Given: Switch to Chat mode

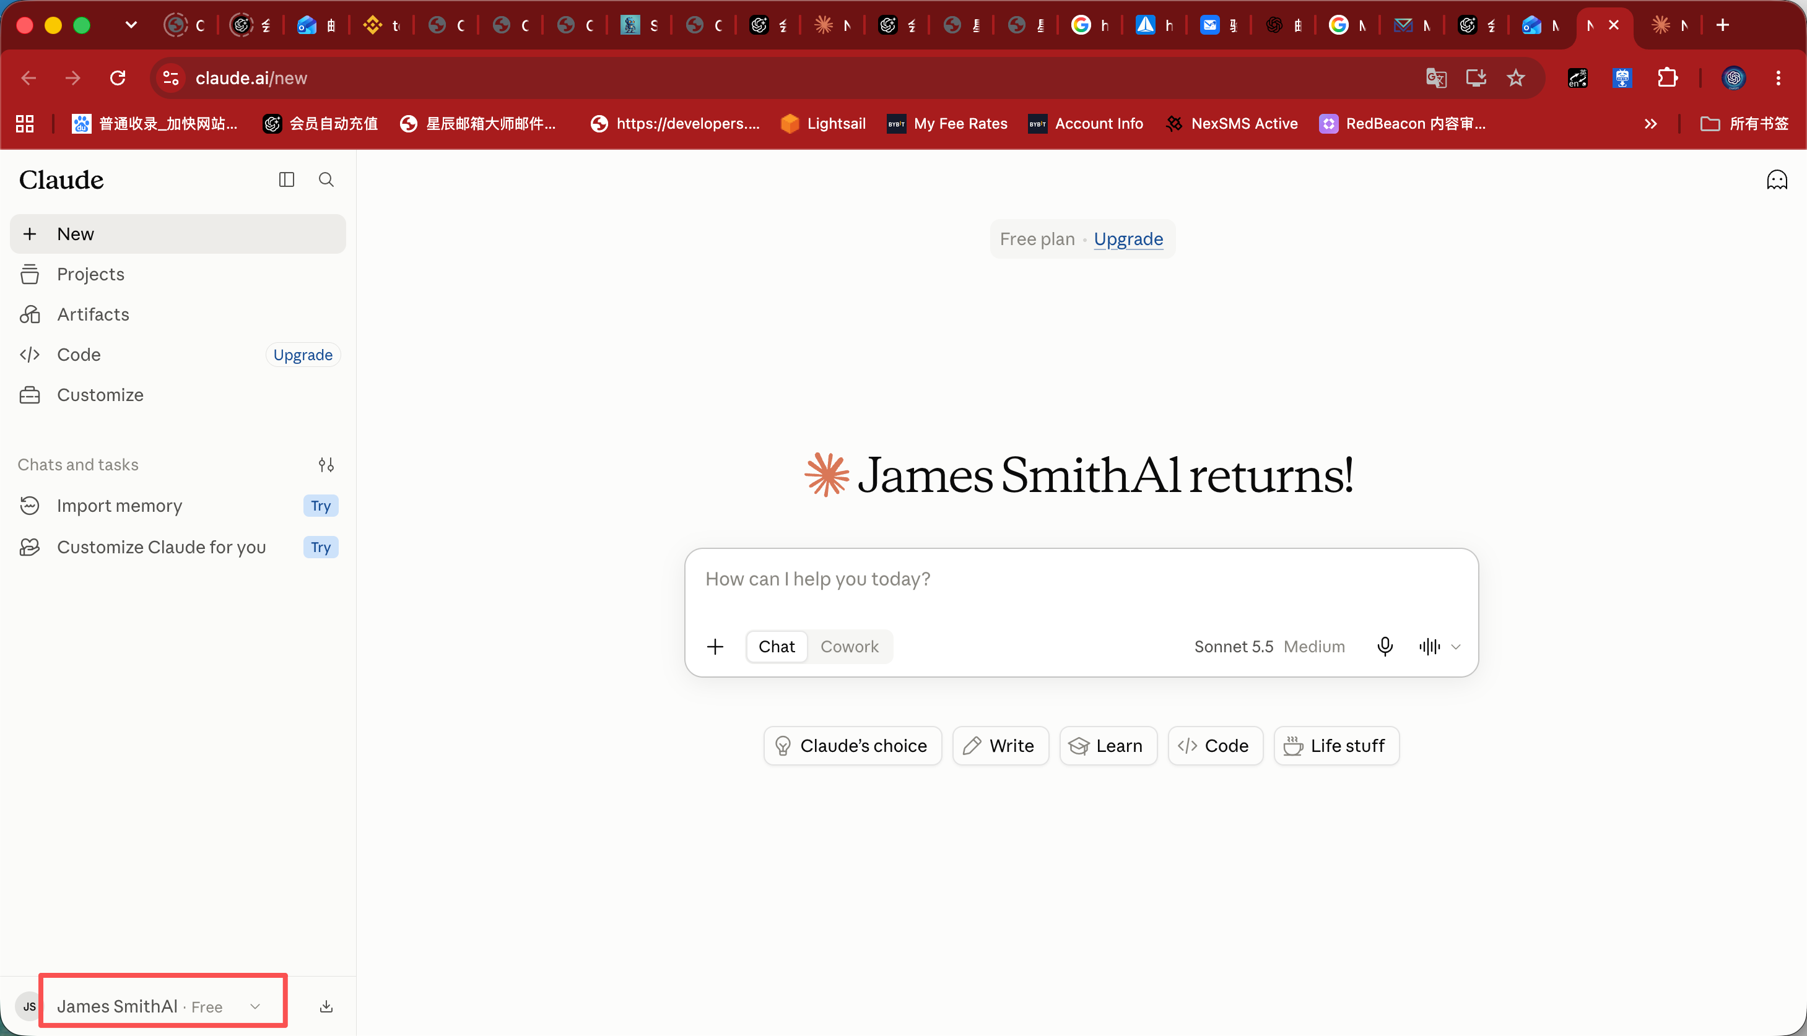Looking at the screenshot, I should [x=777, y=646].
